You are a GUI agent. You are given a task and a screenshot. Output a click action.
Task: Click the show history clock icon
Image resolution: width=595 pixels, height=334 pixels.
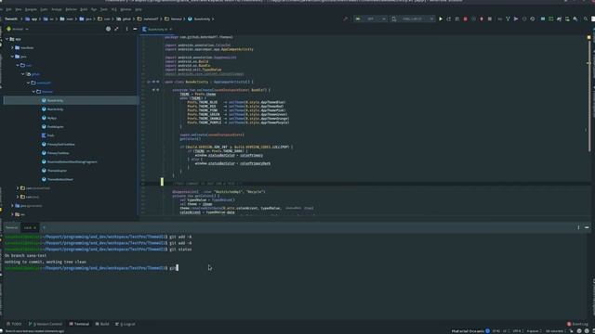[x=524, y=19]
